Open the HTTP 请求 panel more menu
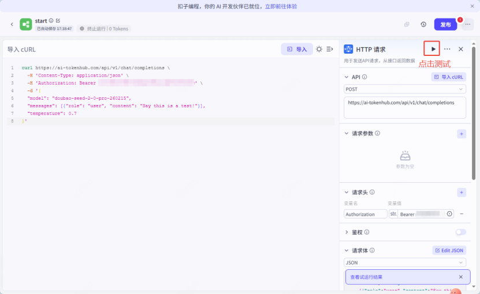 [x=447, y=49]
